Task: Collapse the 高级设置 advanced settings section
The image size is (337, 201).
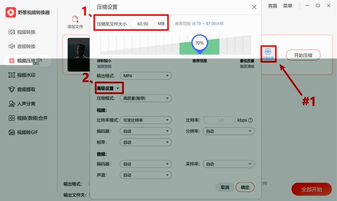Action: pyautogui.click(x=108, y=88)
